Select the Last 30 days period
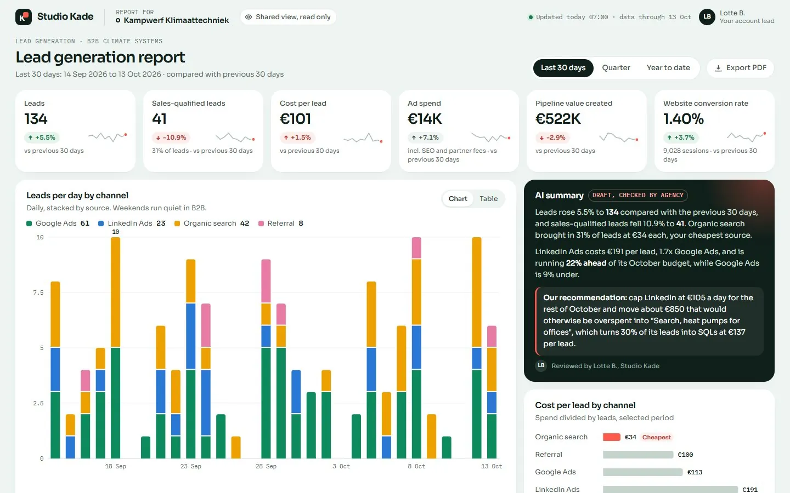Screen dimensions: 790x493 pos(563,68)
